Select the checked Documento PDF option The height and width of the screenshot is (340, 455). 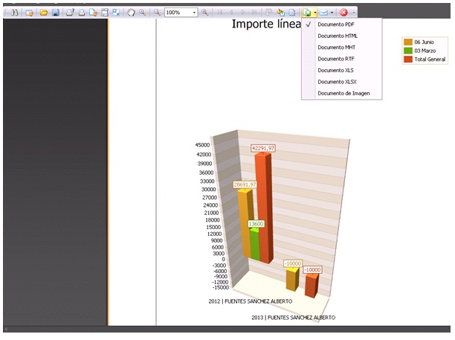(x=335, y=25)
